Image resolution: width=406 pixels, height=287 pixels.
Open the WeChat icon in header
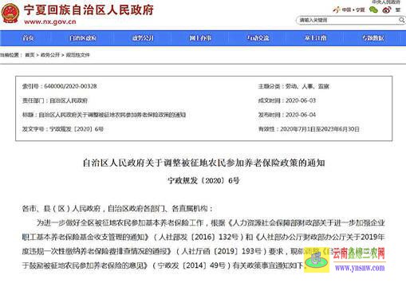tap(373, 10)
